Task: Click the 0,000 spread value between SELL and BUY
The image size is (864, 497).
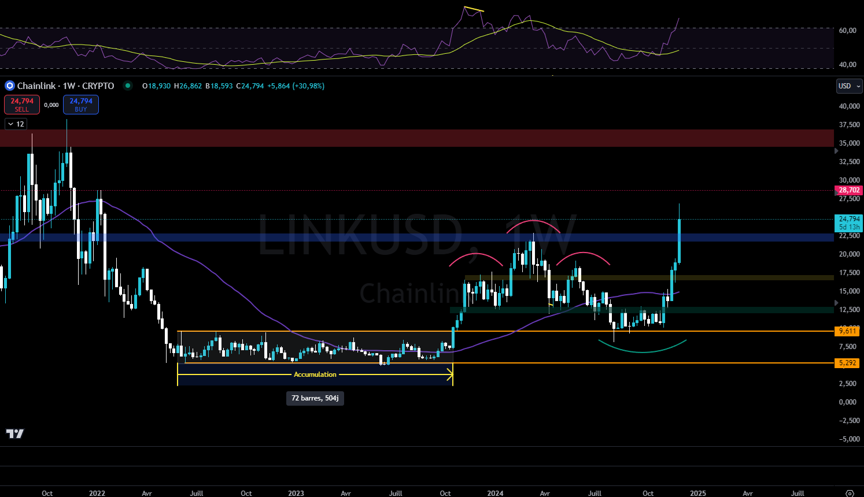Action: click(x=51, y=105)
